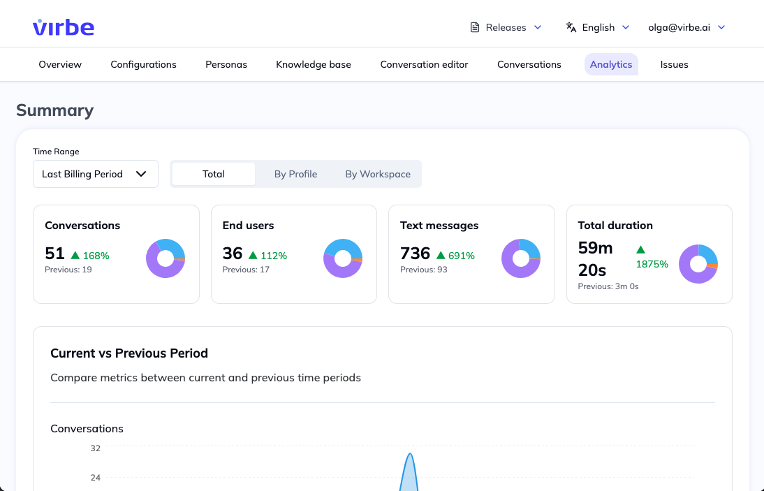The image size is (764, 491).
Task: Click the Conversations count 51
Action: (x=54, y=254)
